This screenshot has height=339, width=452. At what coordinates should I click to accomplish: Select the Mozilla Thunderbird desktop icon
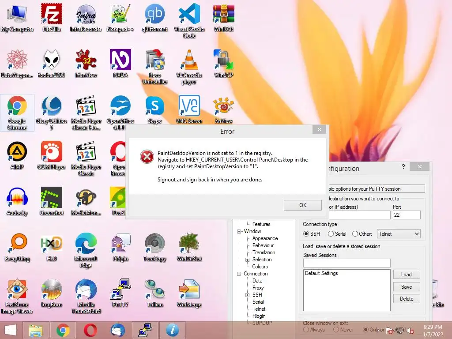86,296
